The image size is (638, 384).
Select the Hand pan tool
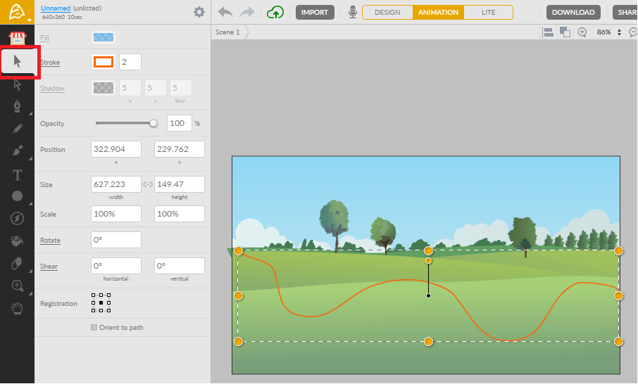click(17, 308)
